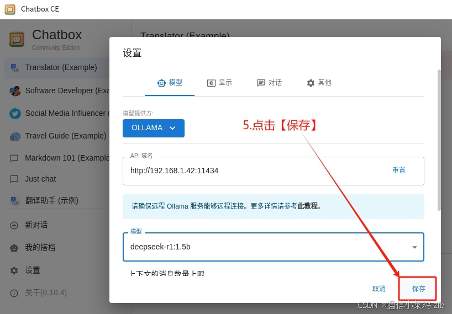Viewport: 452px width, 314px height.
Task: Open 我的搭档 in the sidebar
Action: (x=57, y=248)
